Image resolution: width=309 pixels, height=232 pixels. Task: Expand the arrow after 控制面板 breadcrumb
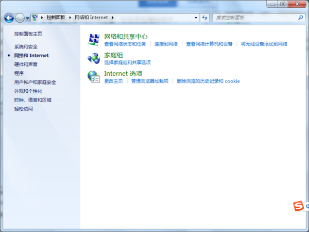(x=70, y=18)
